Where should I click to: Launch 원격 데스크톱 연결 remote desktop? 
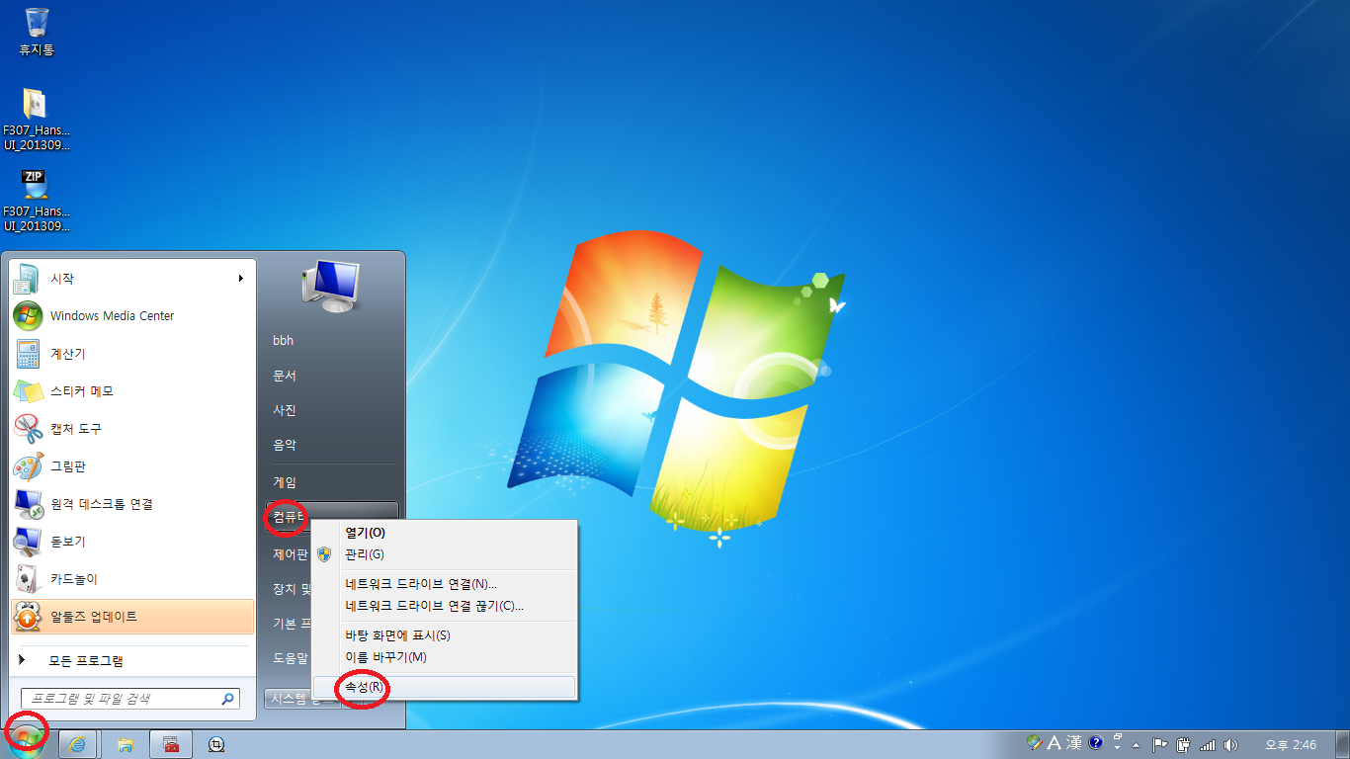point(133,504)
